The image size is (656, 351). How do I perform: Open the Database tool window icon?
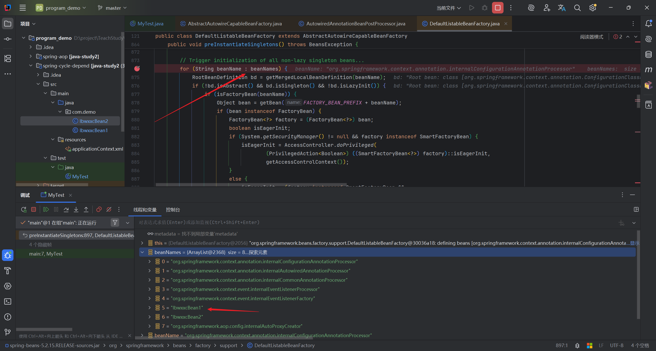[648, 54]
